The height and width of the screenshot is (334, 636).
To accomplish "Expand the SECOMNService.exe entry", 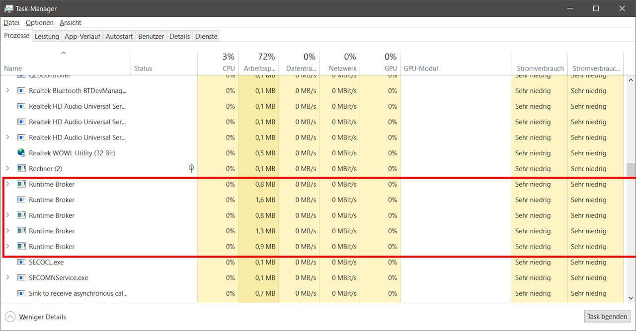I will click(x=8, y=278).
